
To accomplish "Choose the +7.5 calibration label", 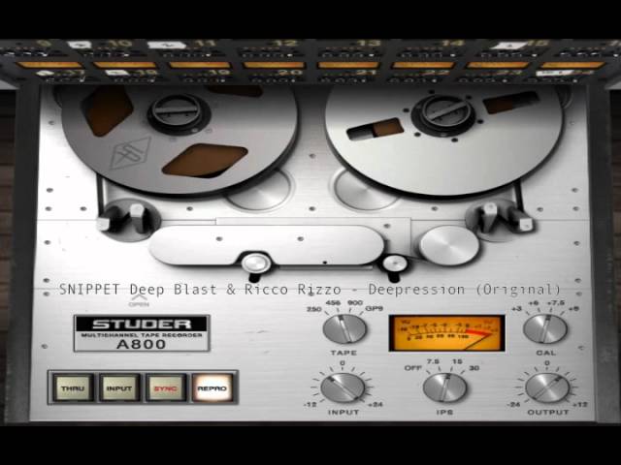I will (x=555, y=303).
